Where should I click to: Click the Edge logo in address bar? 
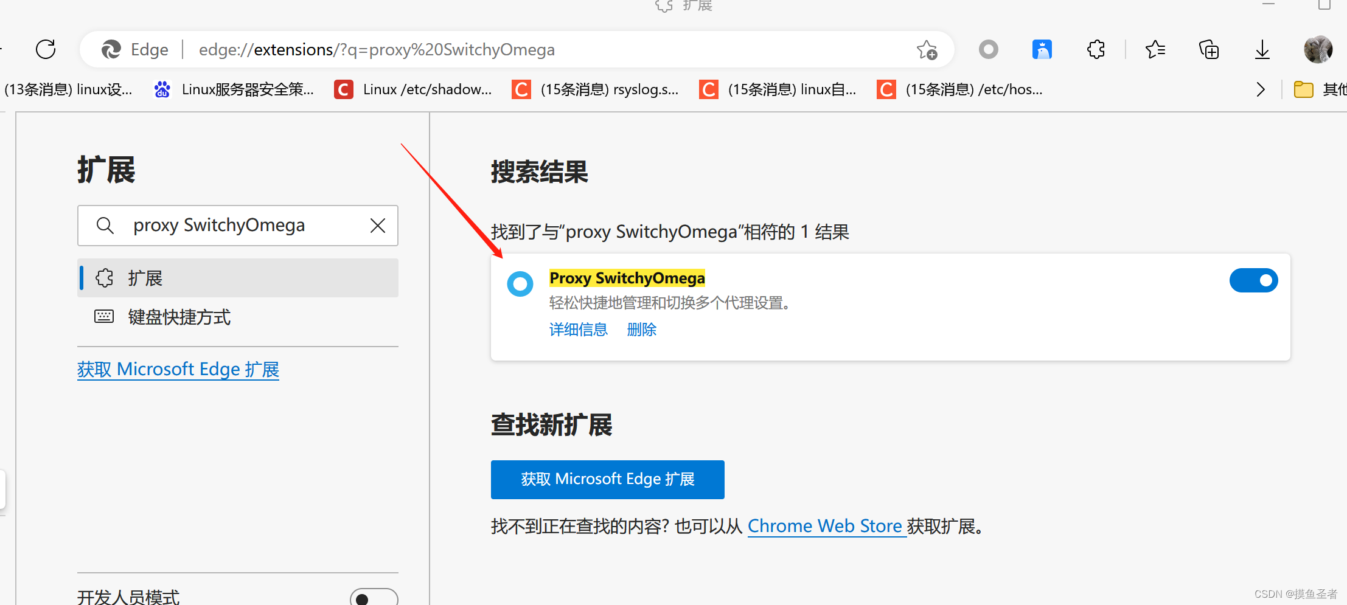coord(111,49)
